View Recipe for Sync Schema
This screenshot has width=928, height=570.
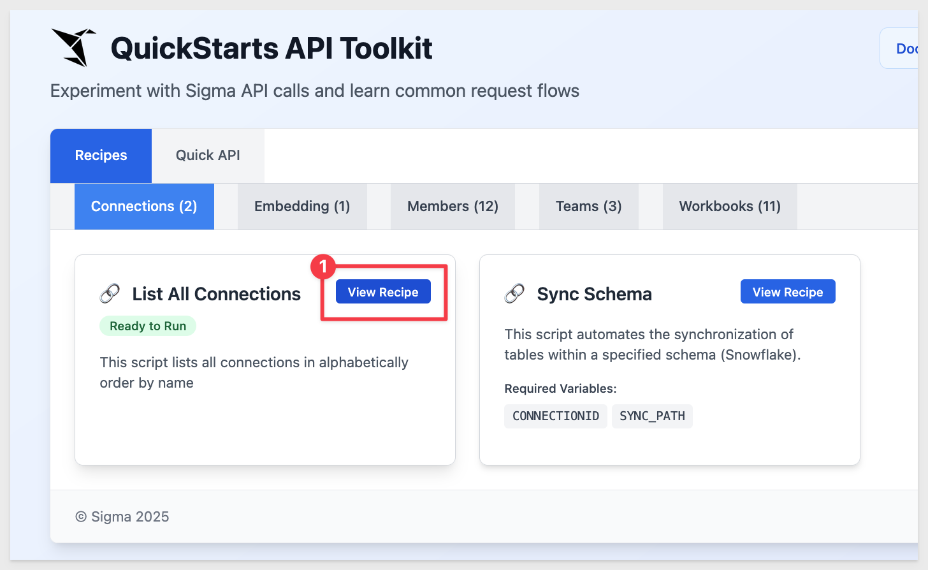coord(788,292)
